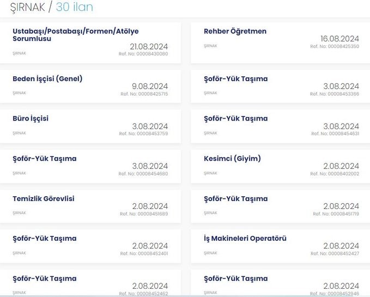
Task: Click the ŞIRNAK / 30 ilan heading
Action: coord(52,7)
